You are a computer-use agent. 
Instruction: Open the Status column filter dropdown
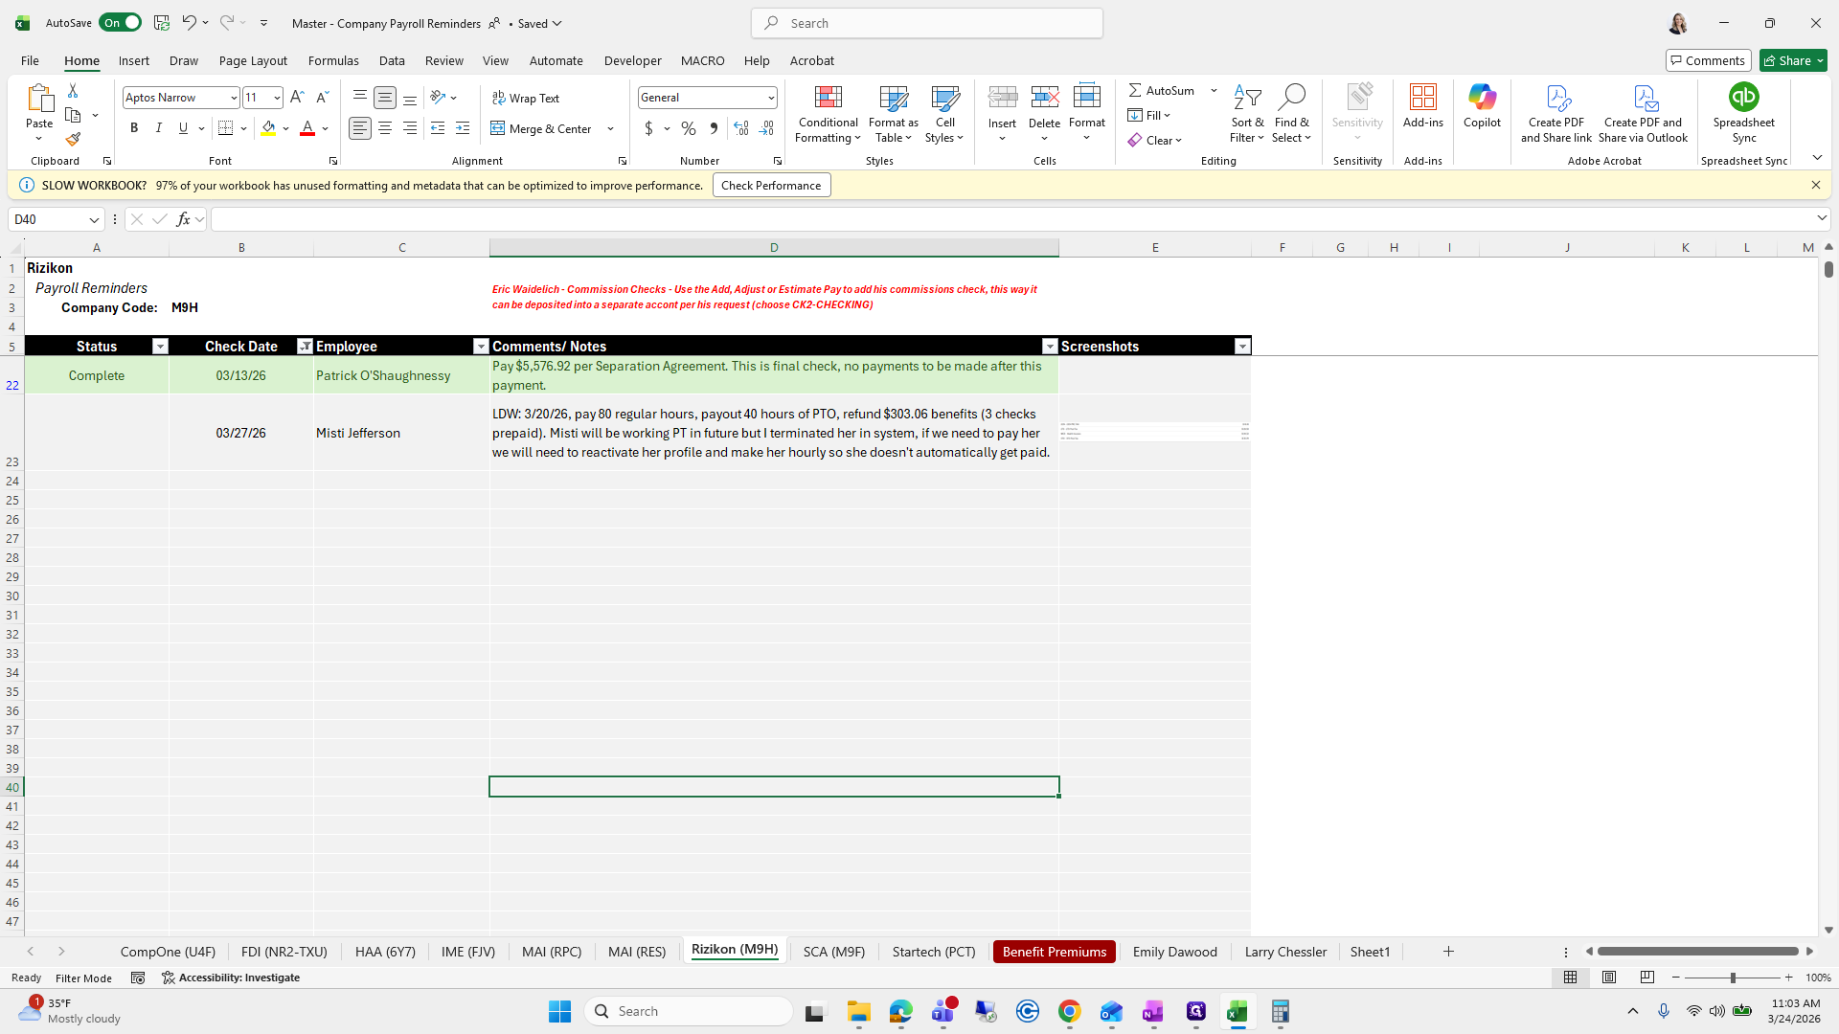tap(160, 347)
